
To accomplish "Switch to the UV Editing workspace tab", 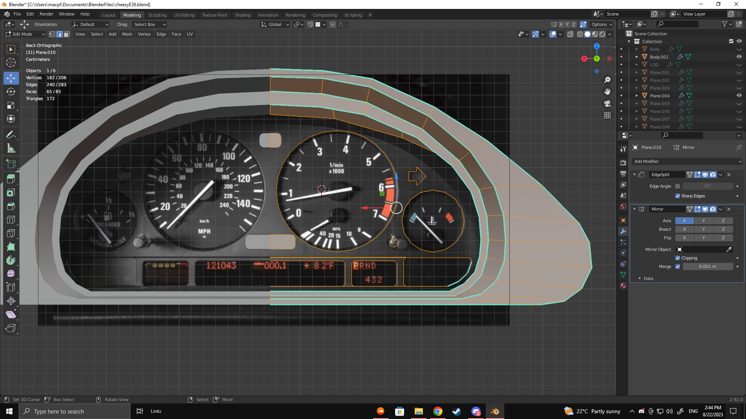I will (x=184, y=15).
